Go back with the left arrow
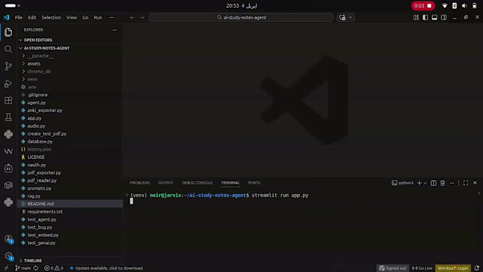This screenshot has width=483, height=272. click(132, 18)
